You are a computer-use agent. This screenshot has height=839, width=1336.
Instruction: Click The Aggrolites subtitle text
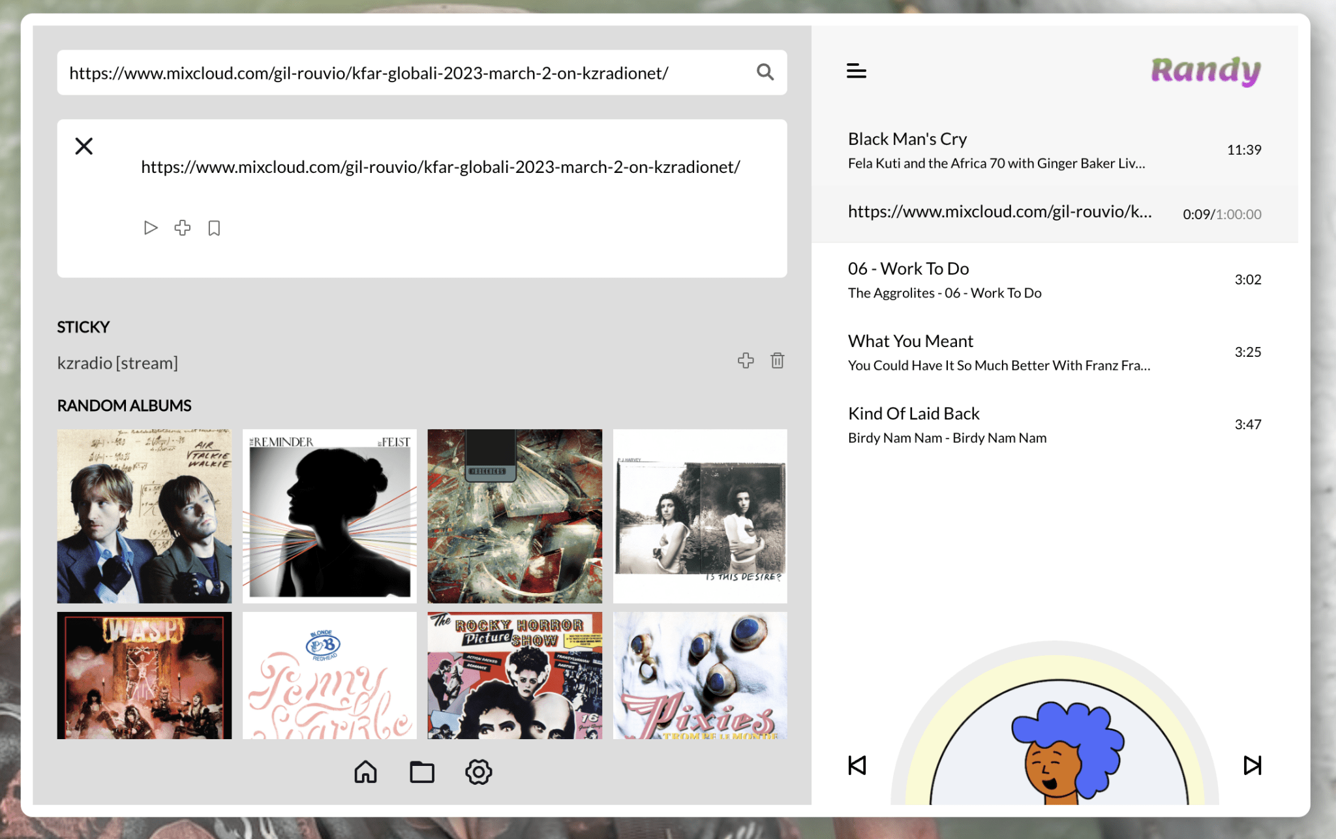[x=945, y=293]
